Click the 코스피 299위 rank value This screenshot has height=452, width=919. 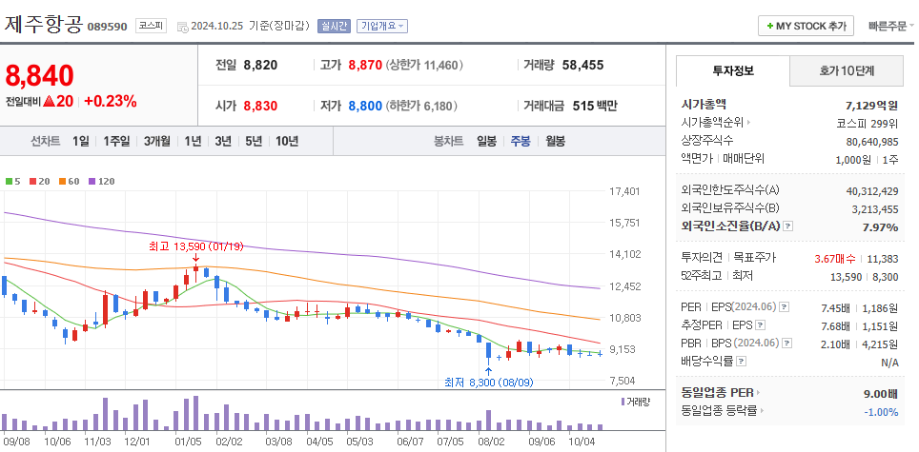(868, 124)
